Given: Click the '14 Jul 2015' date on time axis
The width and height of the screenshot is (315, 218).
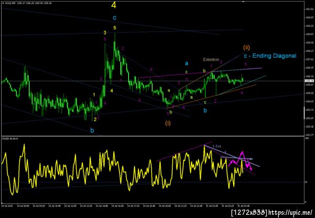Looking at the screenshot, I should pyautogui.click(x=7, y=206).
